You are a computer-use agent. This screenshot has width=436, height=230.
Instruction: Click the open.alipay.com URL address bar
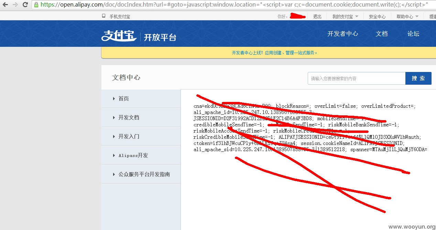[234, 4]
